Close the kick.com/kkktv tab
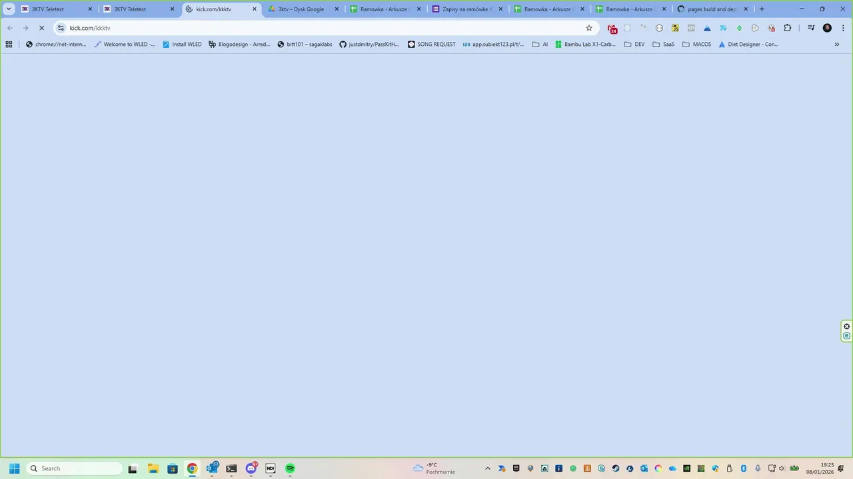This screenshot has width=853, height=479. pyautogui.click(x=254, y=9)
